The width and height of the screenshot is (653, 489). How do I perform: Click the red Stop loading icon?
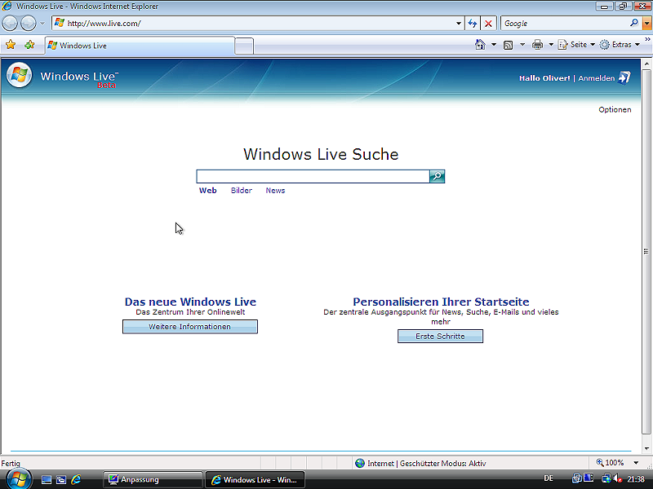[x=488, y=24]
